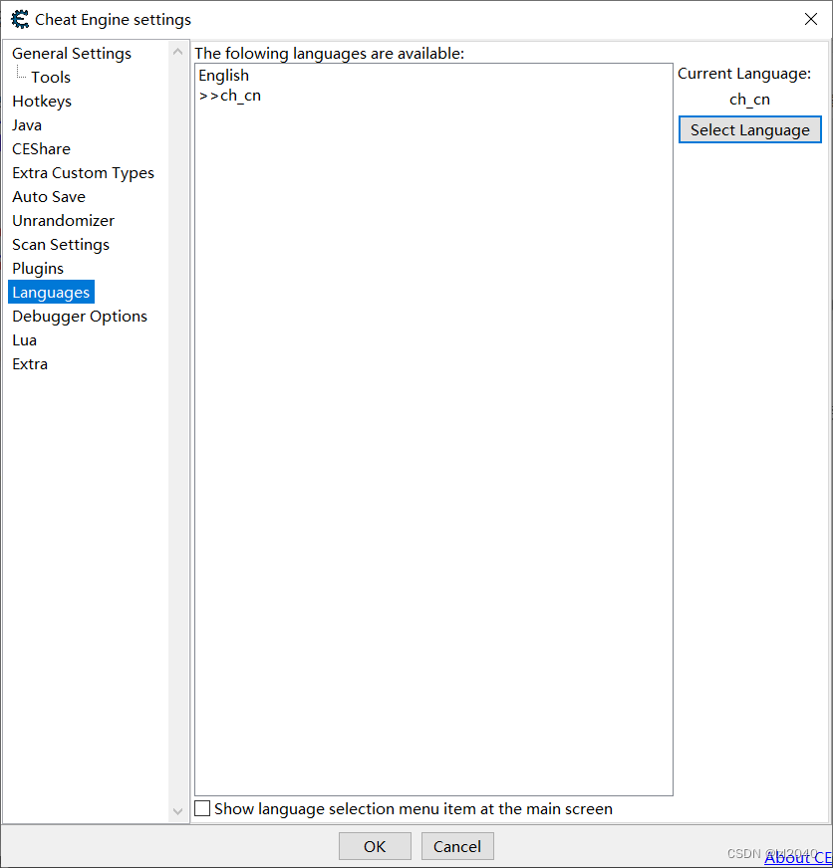Click the Cheat Engine title bar icon
833x868 pixels.
tap(20, 19)
